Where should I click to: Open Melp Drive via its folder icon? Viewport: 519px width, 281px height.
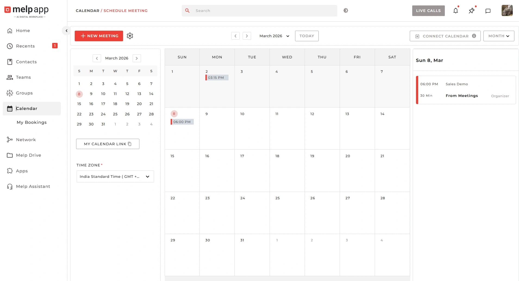point(10,155)
